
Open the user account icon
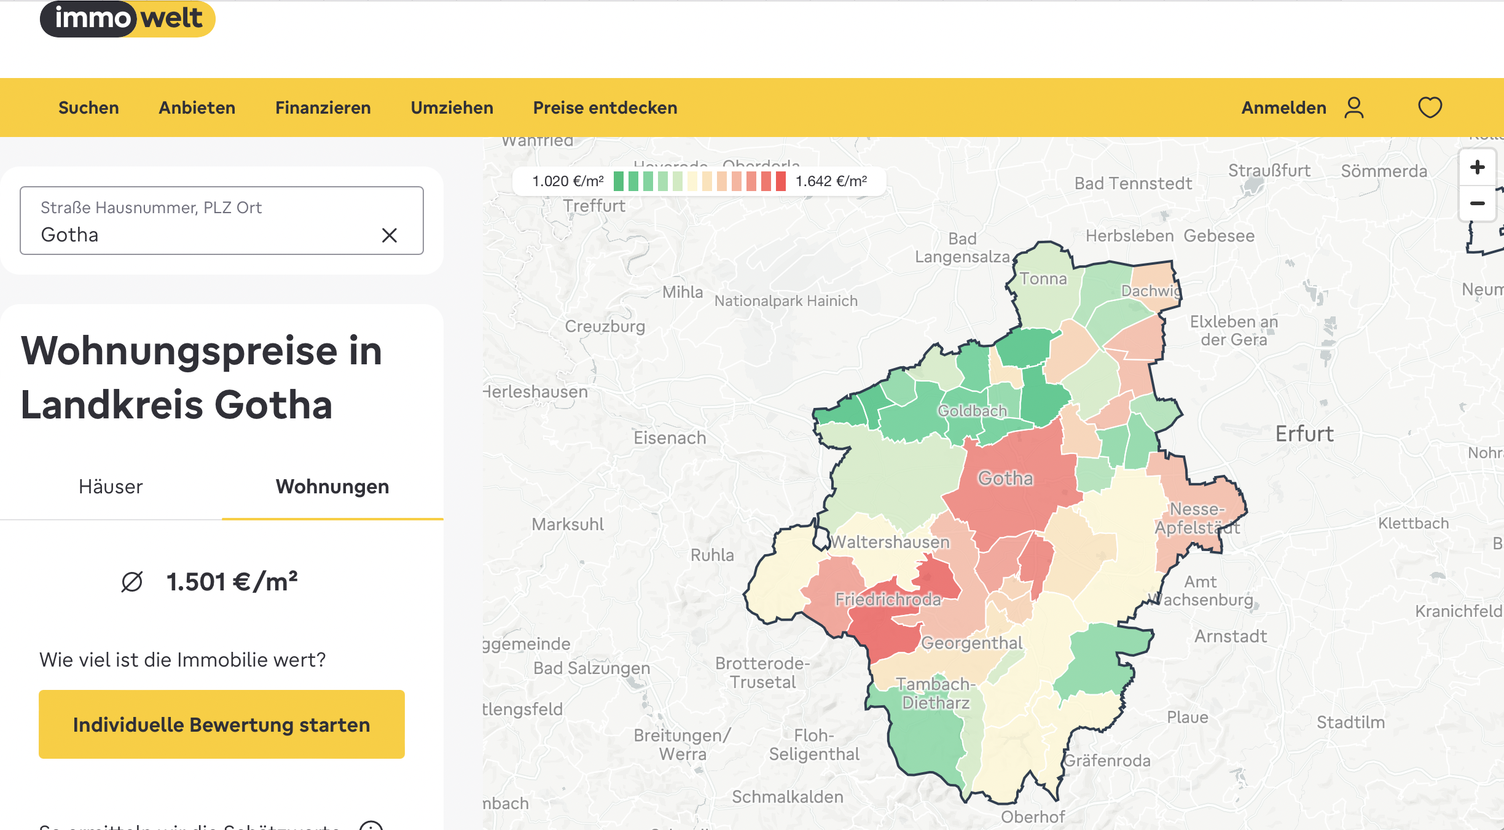tap(1353, 108)
